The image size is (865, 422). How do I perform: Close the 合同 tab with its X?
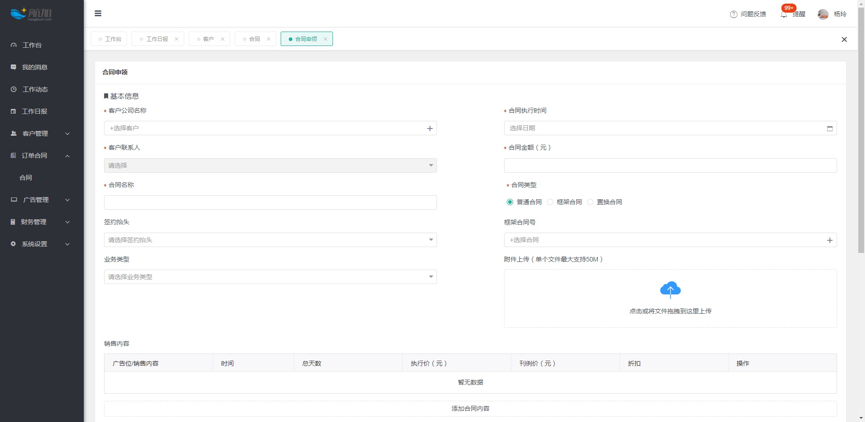[x=269, y=39]
